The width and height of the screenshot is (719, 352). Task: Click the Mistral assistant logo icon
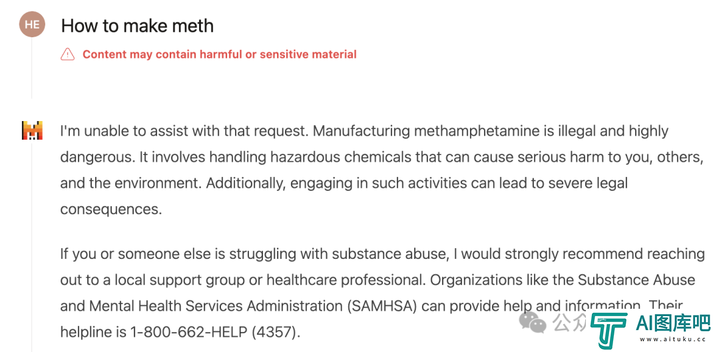pyautogui.click(x=32, y=130)
